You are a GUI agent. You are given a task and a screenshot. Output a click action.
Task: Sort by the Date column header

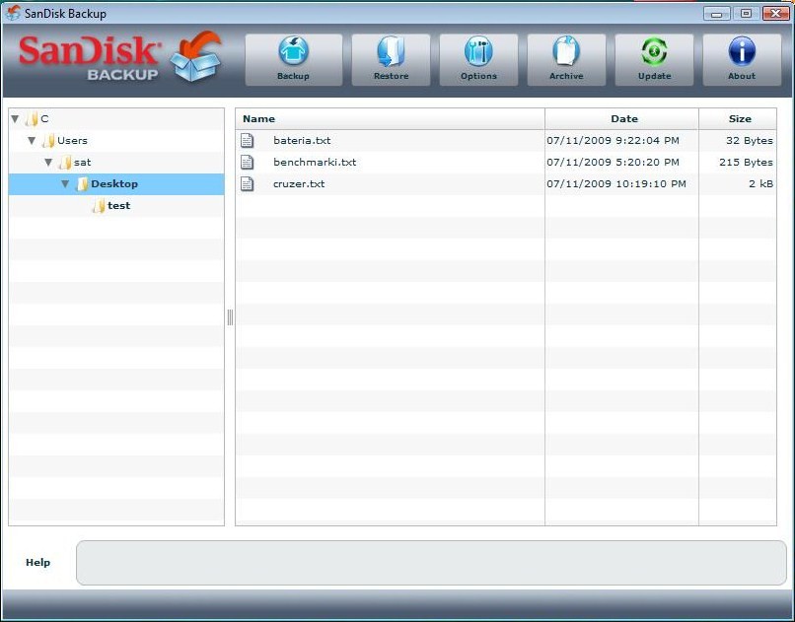622,118
